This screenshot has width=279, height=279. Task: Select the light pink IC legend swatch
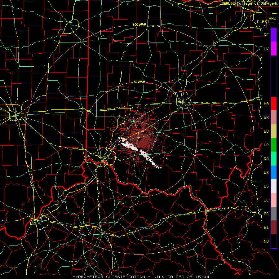274,200
